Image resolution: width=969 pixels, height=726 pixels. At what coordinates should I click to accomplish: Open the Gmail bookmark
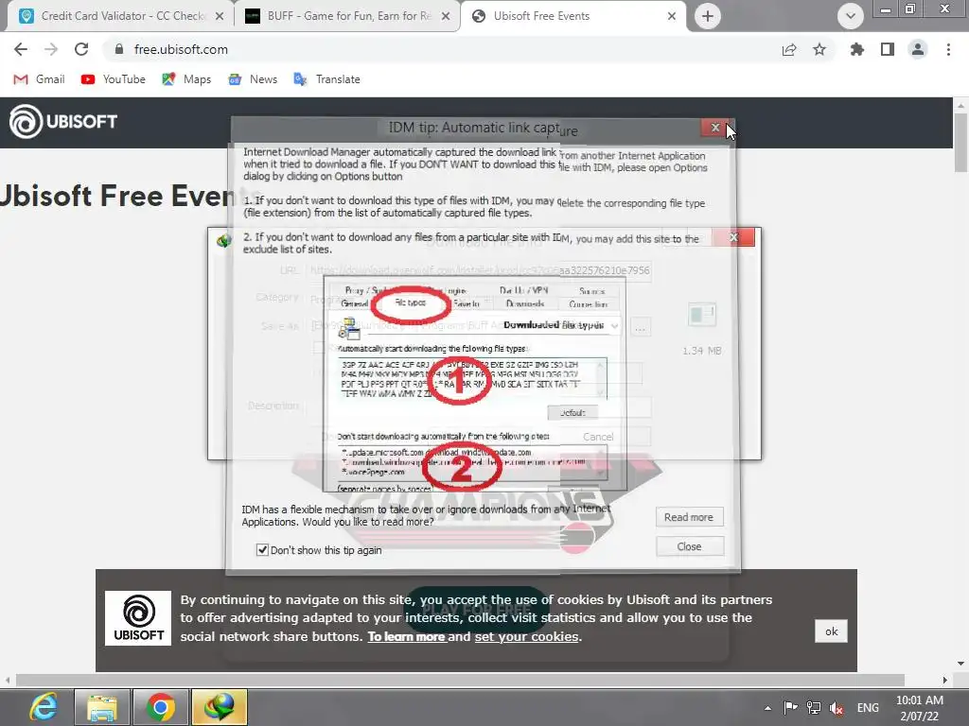[x=39, y=79]
